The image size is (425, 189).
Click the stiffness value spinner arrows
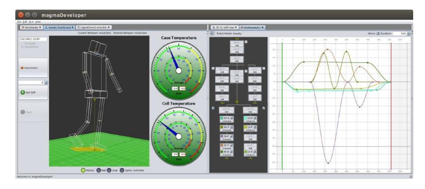[46, 82]
